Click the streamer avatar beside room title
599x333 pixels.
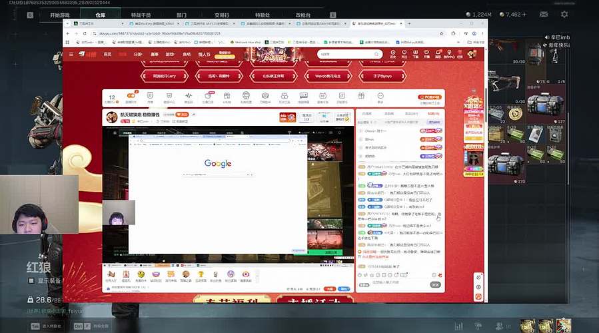[111, 117]
